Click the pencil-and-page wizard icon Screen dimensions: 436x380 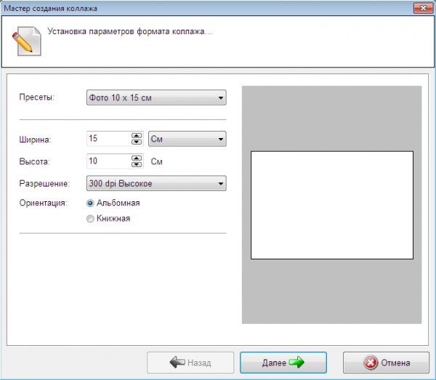[27, 41]
